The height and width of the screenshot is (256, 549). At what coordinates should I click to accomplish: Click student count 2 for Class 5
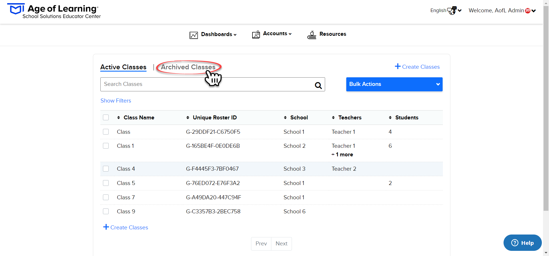(390, 183)
